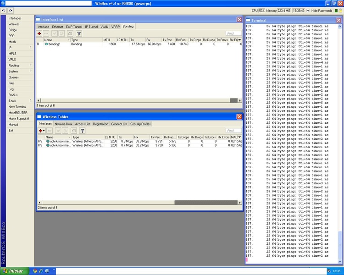Open the Access List tab
344x275 pixels.
tap(83, 124)
